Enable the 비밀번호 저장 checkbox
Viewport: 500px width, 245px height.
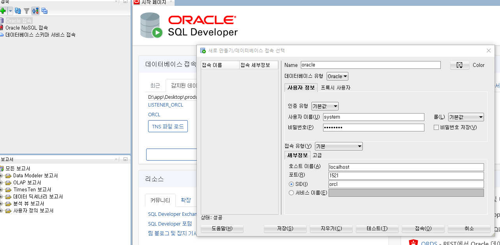(436, 128)
